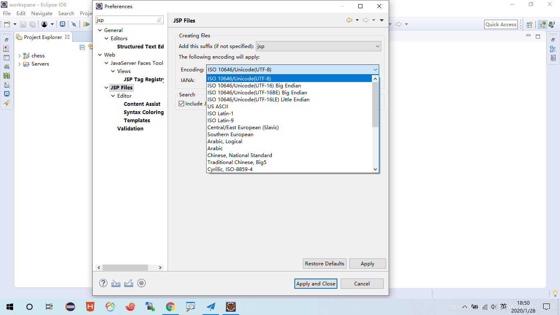Click the Back arrow in Preferences header

click(349, 20)
